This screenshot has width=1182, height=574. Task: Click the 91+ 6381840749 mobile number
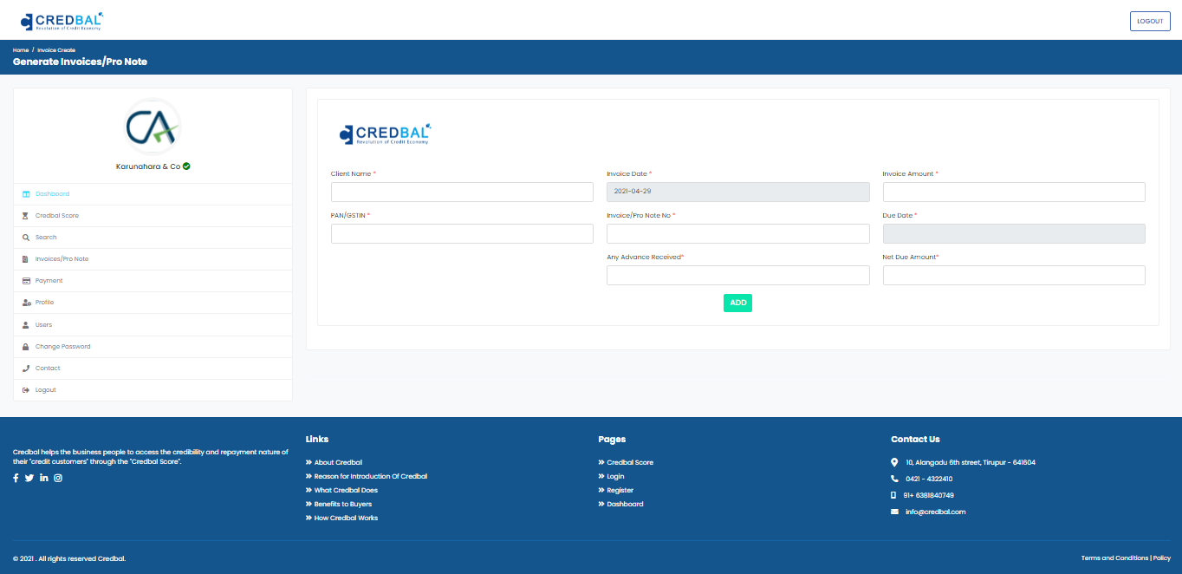pyautogui.click(x=929, y=495)
